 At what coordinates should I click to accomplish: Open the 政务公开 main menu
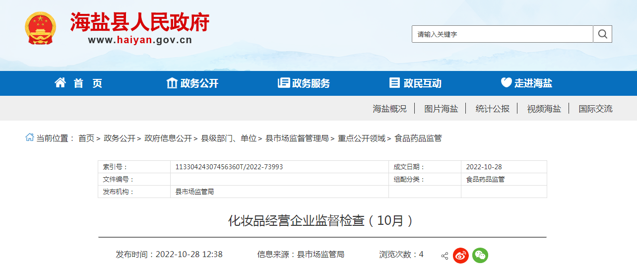(199, 83)
